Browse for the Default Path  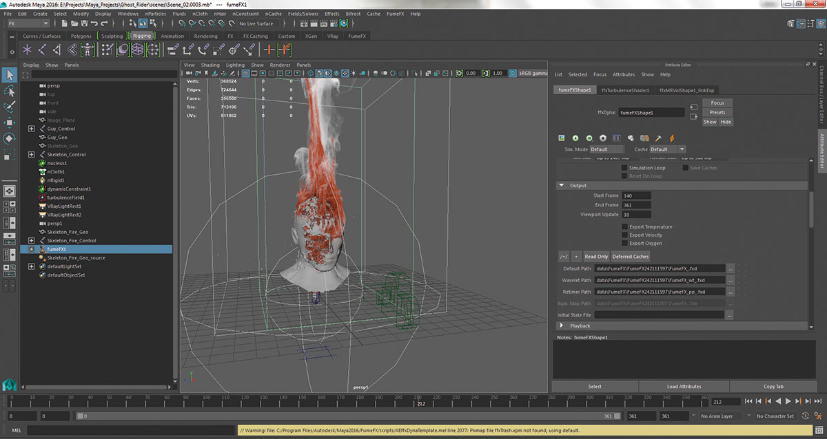[729, 268]
